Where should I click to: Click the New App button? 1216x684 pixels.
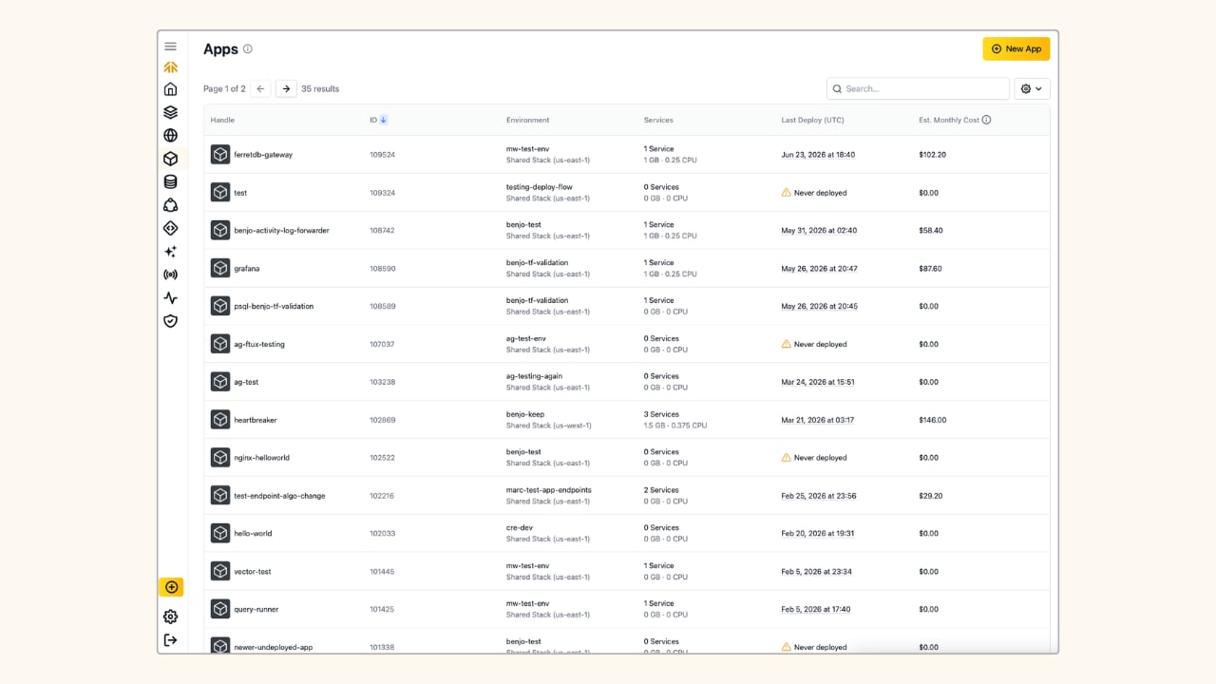tap(1016, 48)
